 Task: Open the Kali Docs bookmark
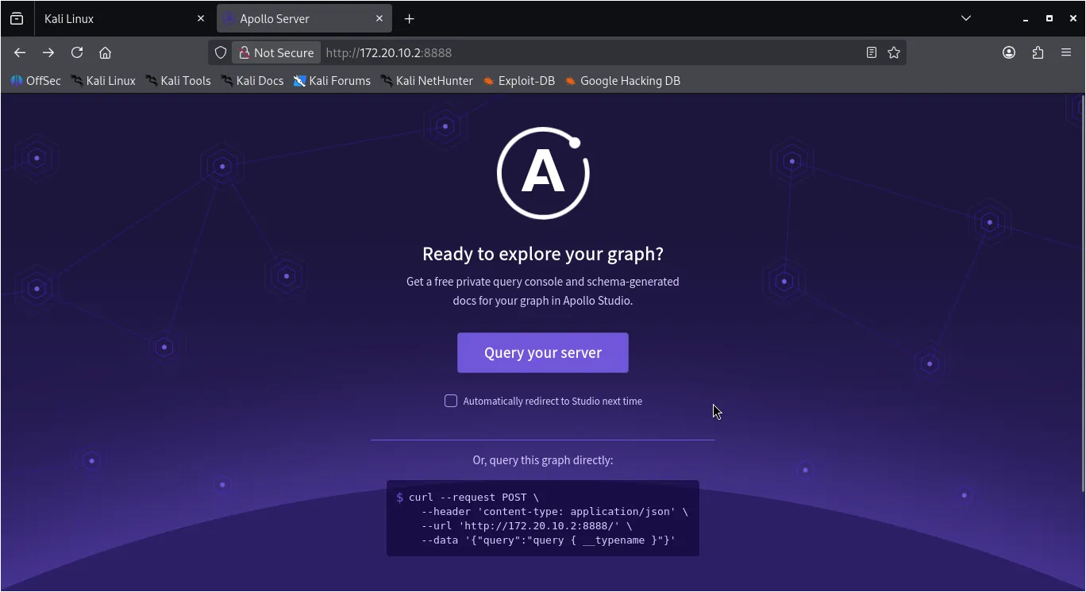tap(252, 80)
